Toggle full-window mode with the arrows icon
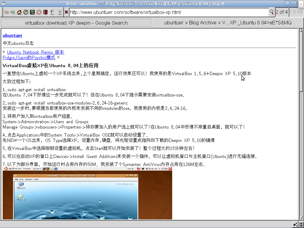The height and width of the screenshot is (228, 304). tap(301, 224)
